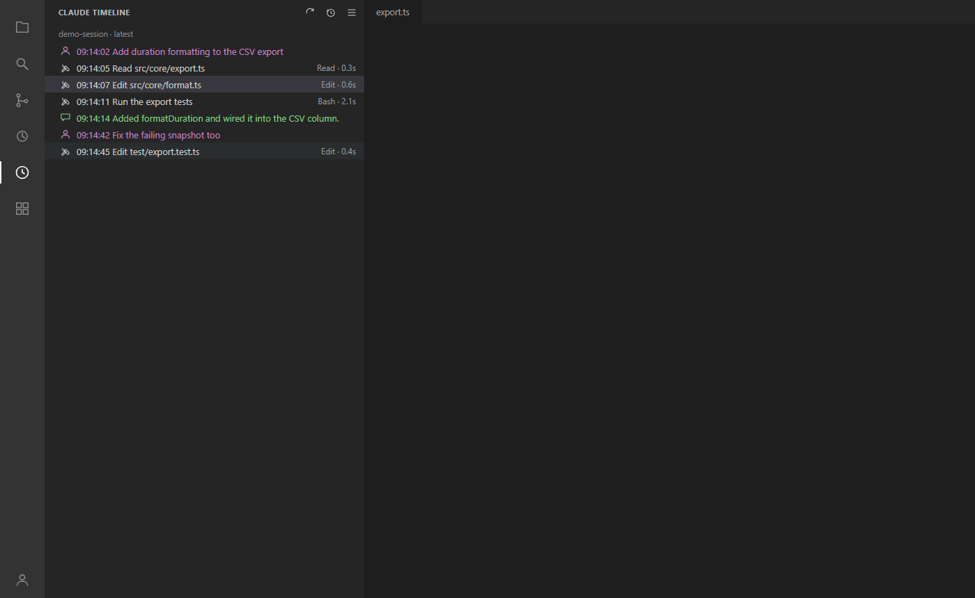Image resolution: width=975 pixels, height=598 pixels.
Task: Open the Search magnifier in activity bar
Action: pyautogui.click(x=22, y=64)
